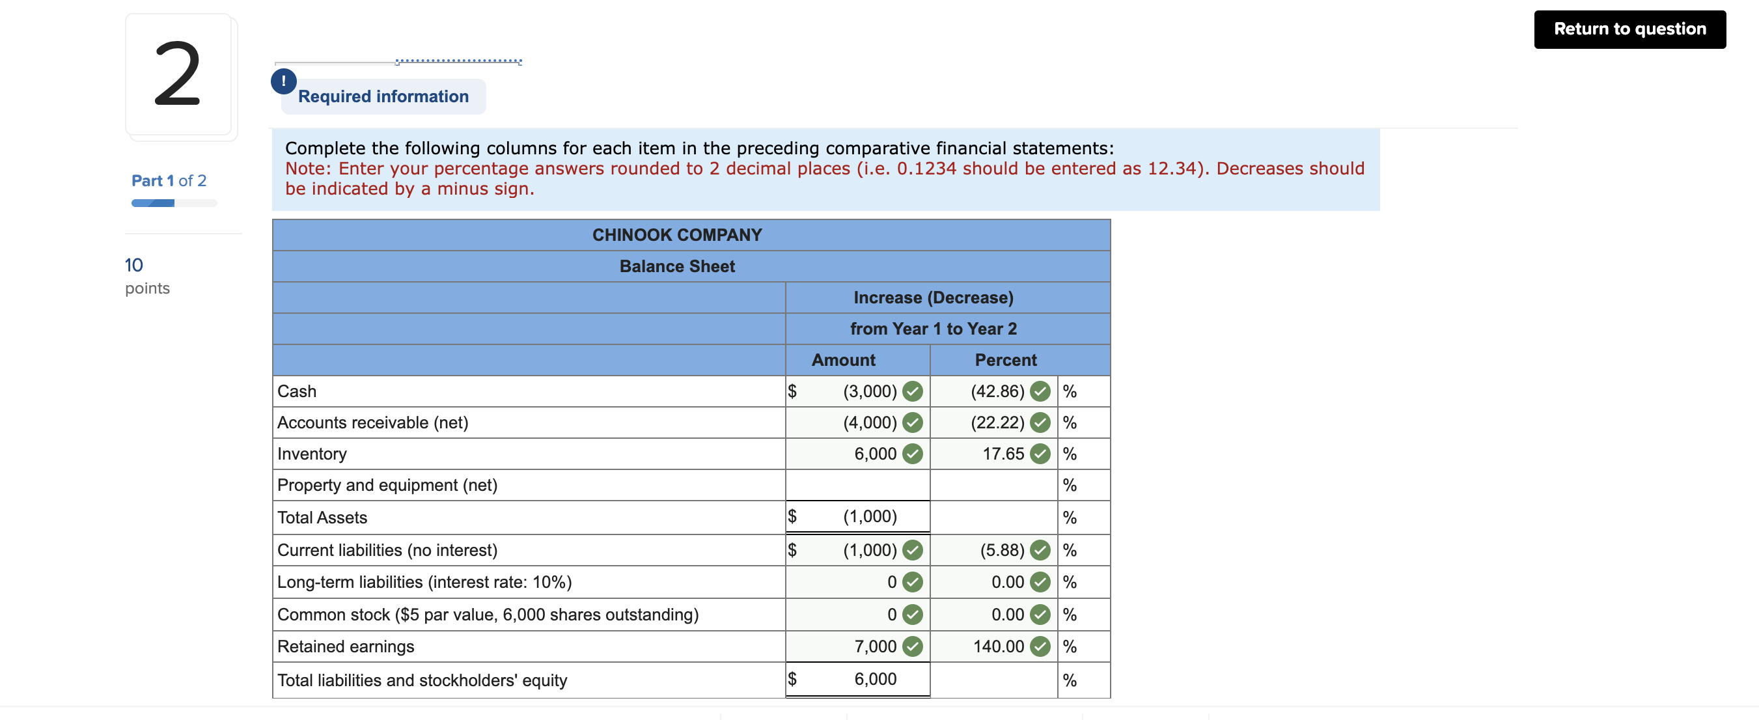
Task: Click the Total Assets percent field
Action: [993, 517]
